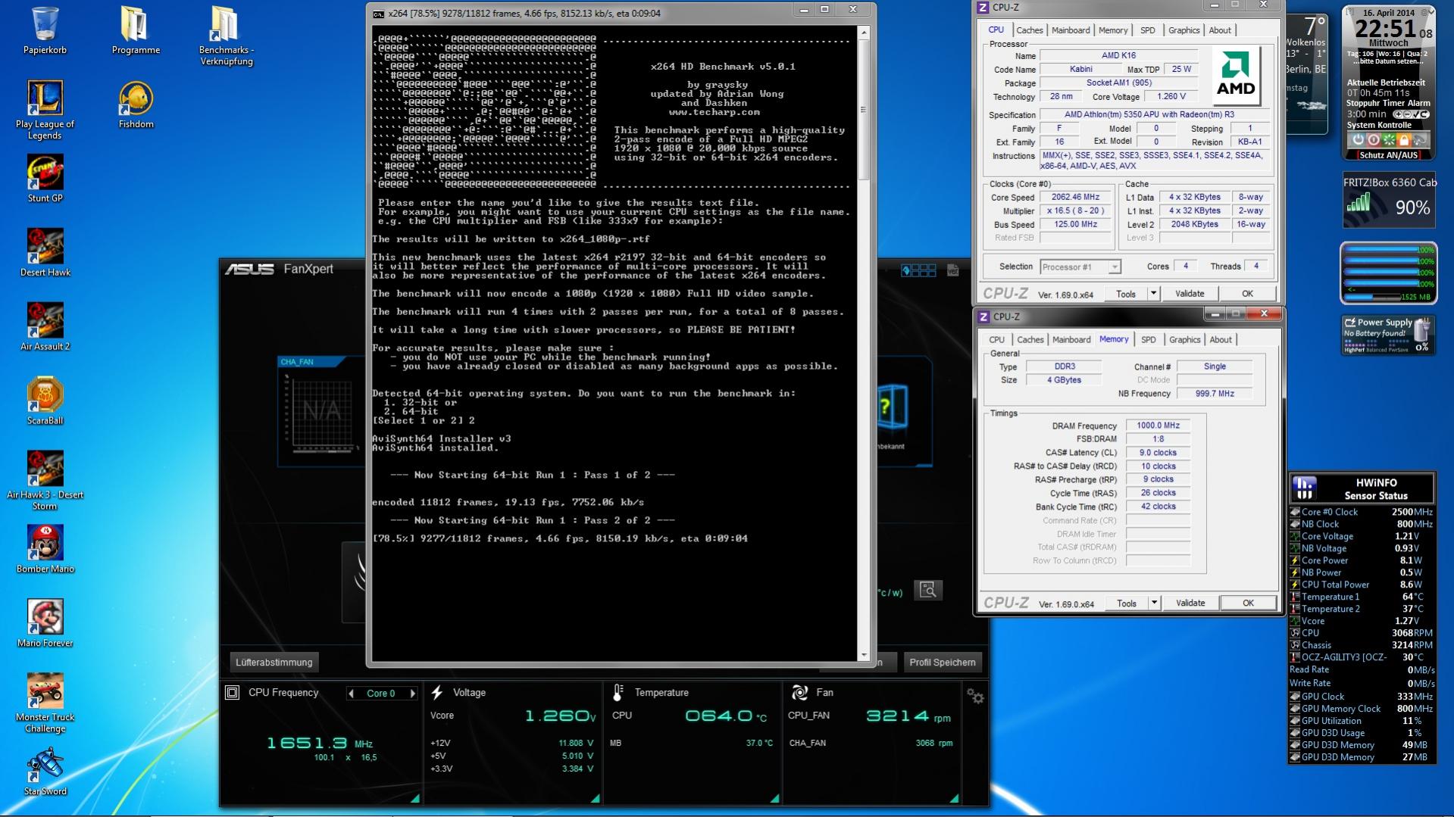Click Validate in the CPU-Z memory window
This screenshot has height=817, width=1454.
[1190, 603]
